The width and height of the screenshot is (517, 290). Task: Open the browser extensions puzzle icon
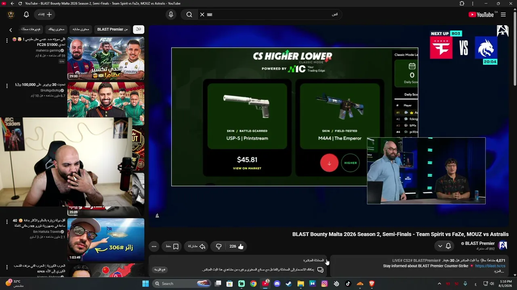coord(462,4)
